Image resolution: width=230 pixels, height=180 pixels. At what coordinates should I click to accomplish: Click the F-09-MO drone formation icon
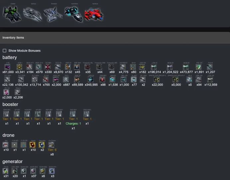coord(14,145)
